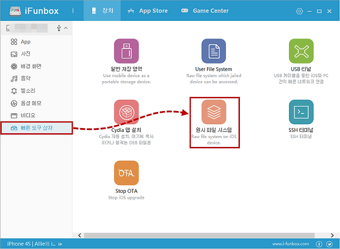Minimize the iFunbox window
This screenshot has height=249, width=340.
point(309,11)
